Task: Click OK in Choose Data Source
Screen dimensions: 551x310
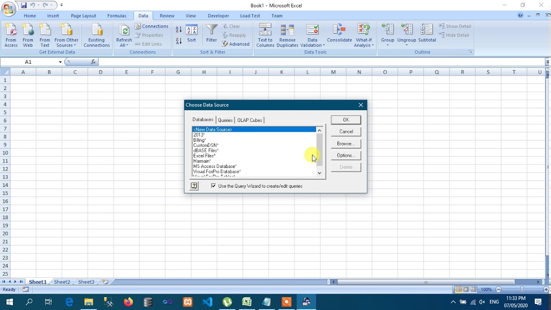Action: [x=346, y=120]
